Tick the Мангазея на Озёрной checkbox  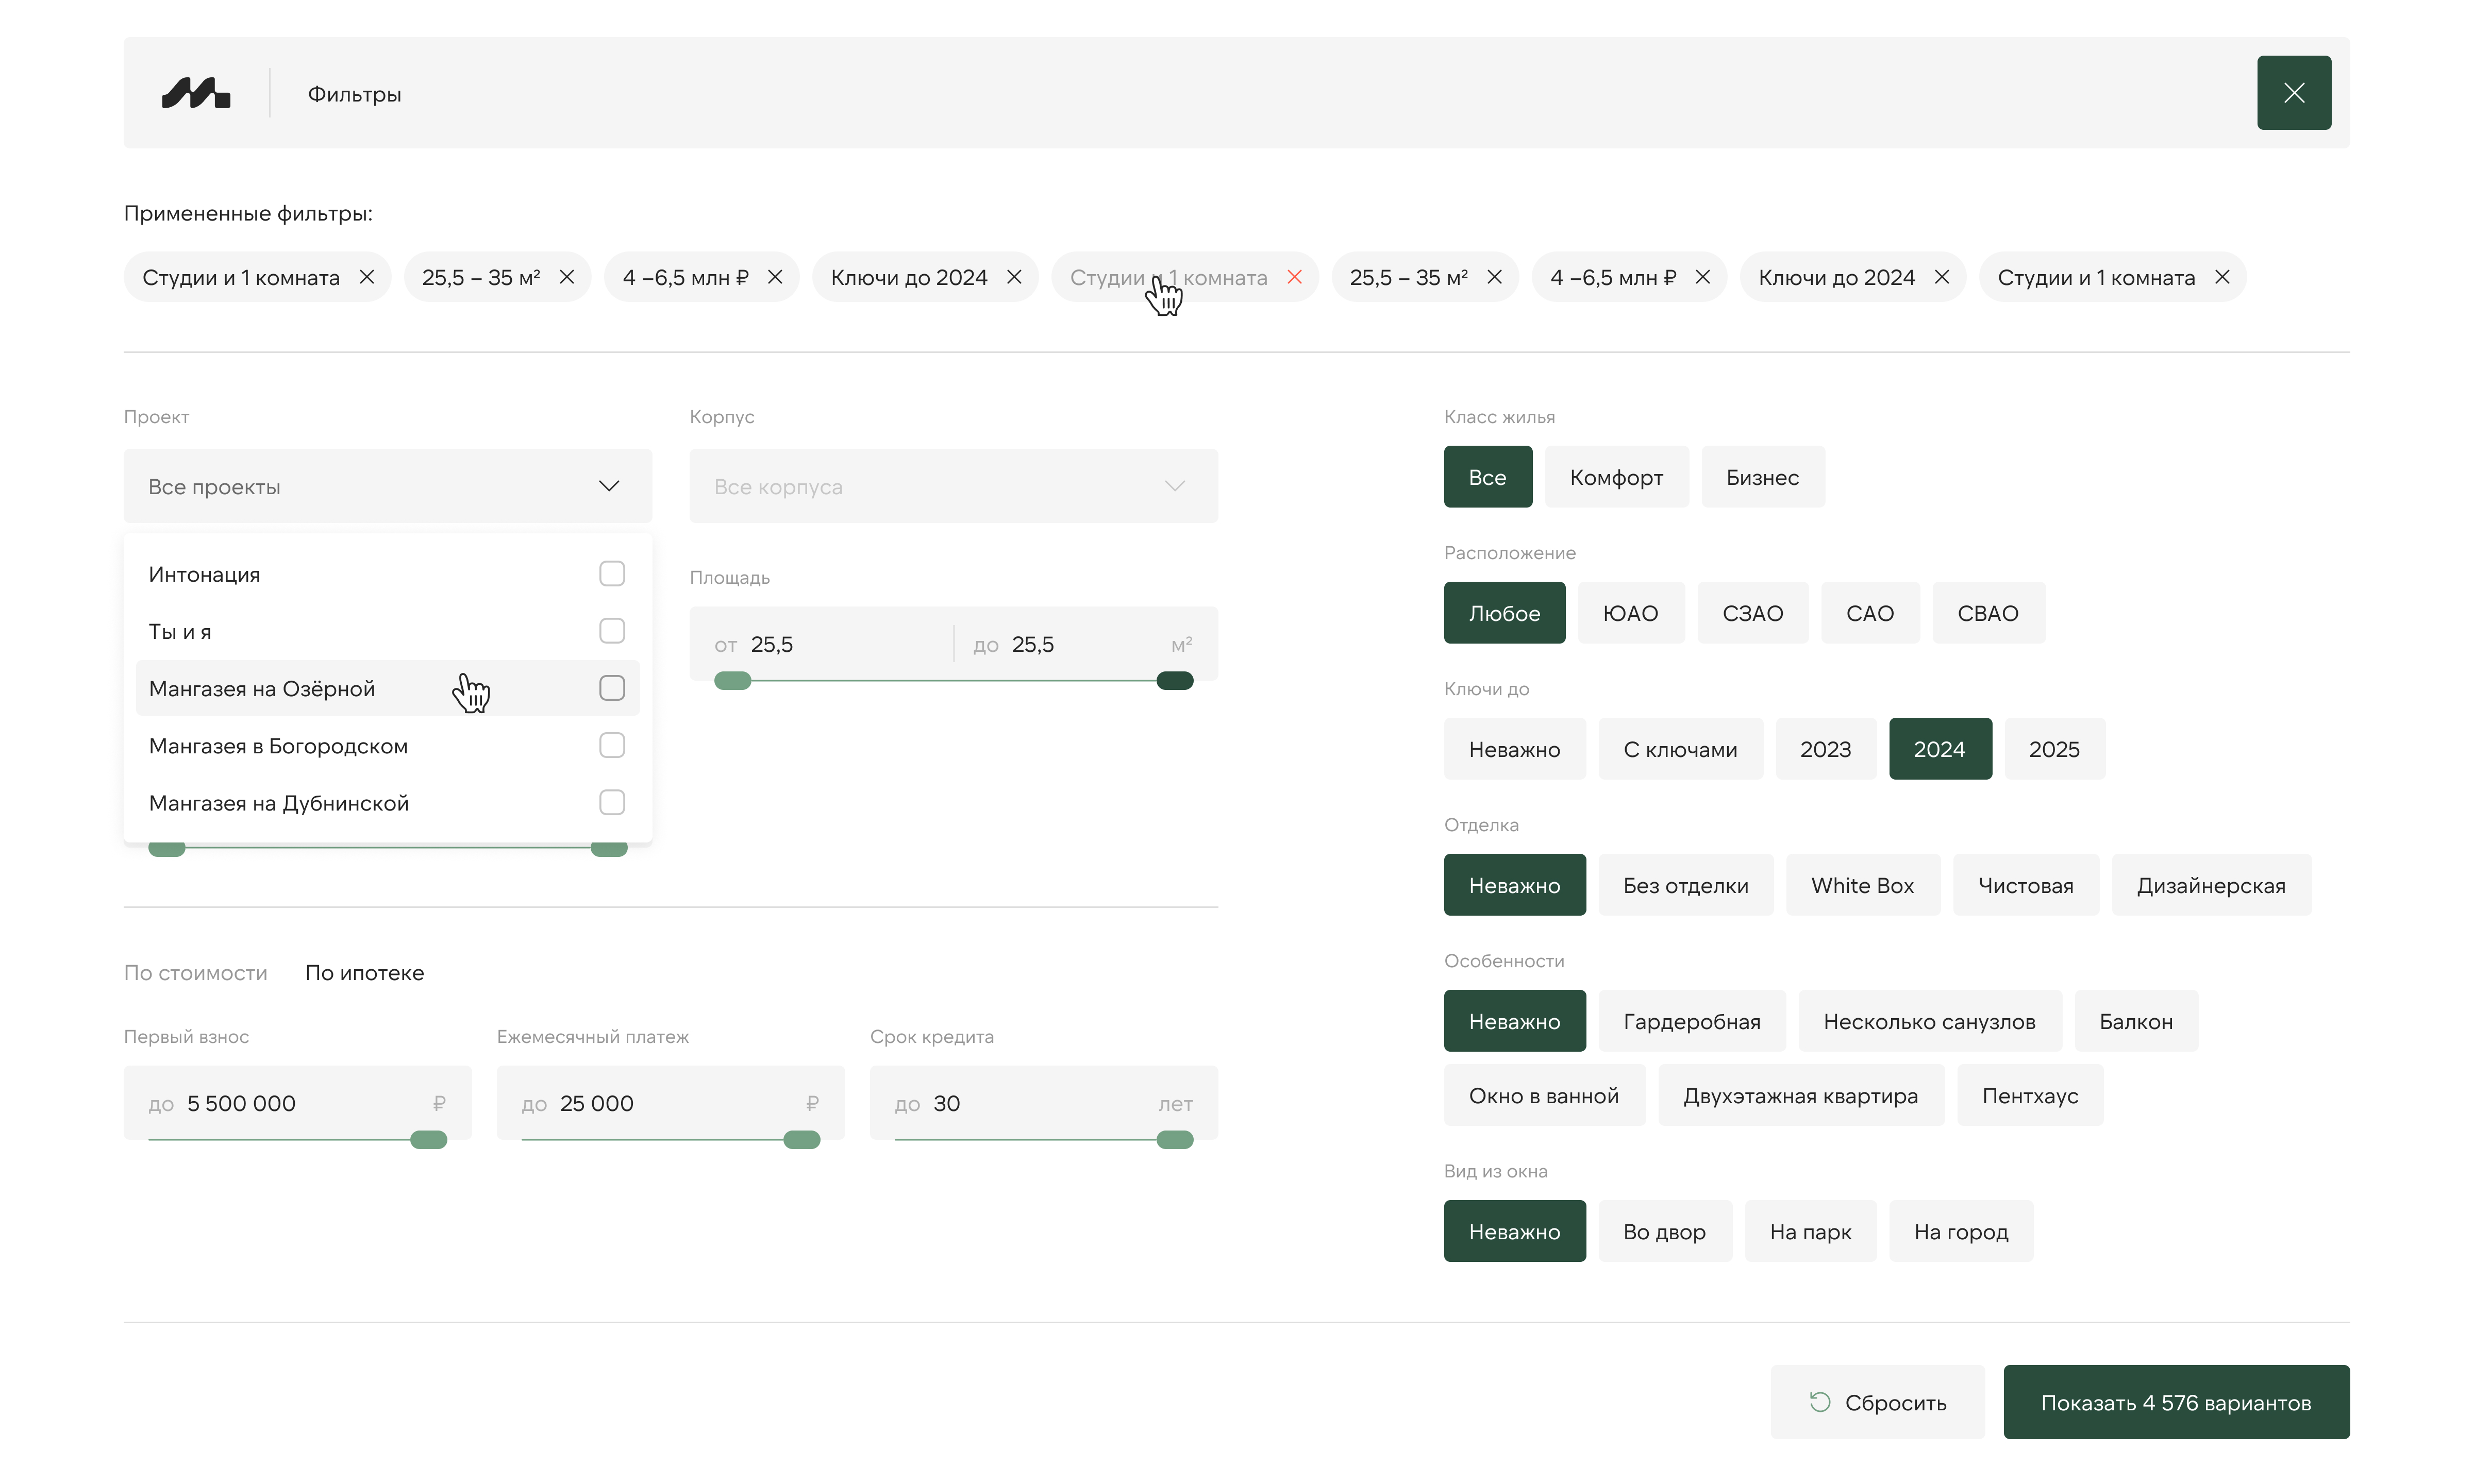[612, 688]
